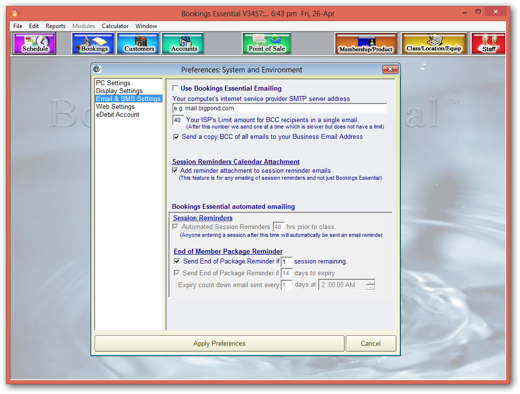The height and width of the screenshot is (394, 520).
Task: Minimize the Bookings Essential window
Action: pyautogui.click(x=465, y=12)
